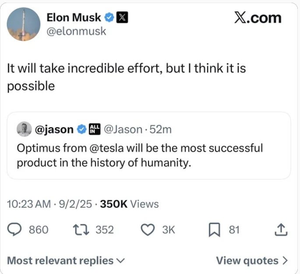The image size is (300, 274).
Task: Expand the Most relevant replies dropdown
Action: coord(66,260)
